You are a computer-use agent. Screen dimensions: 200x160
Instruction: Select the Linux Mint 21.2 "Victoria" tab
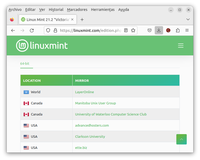pos(48,19)
